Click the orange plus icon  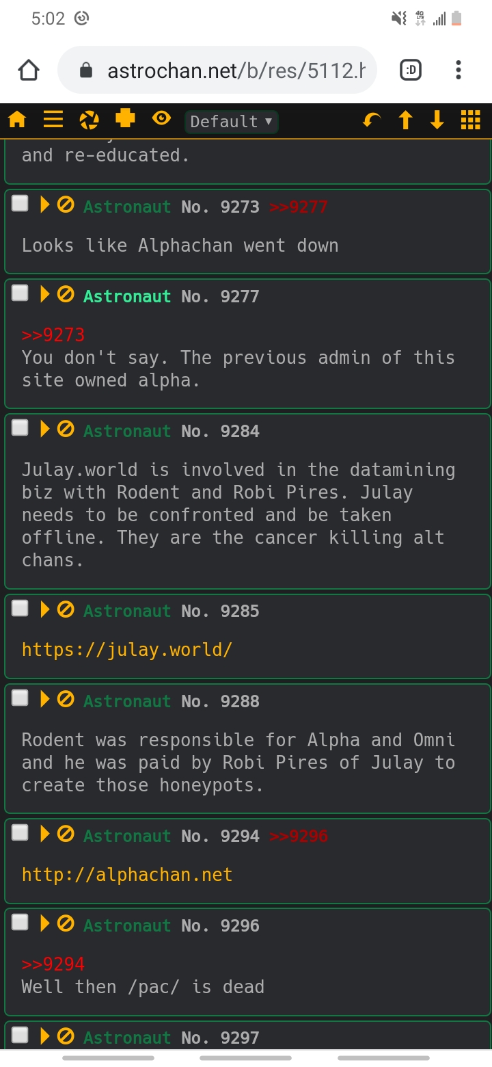coord(126,119)
